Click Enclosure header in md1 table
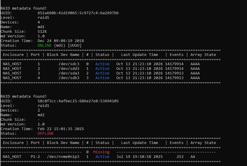Image resolution: width=247 pixels, height=166 pixels. pyautogui.click(x=13, y=55)
